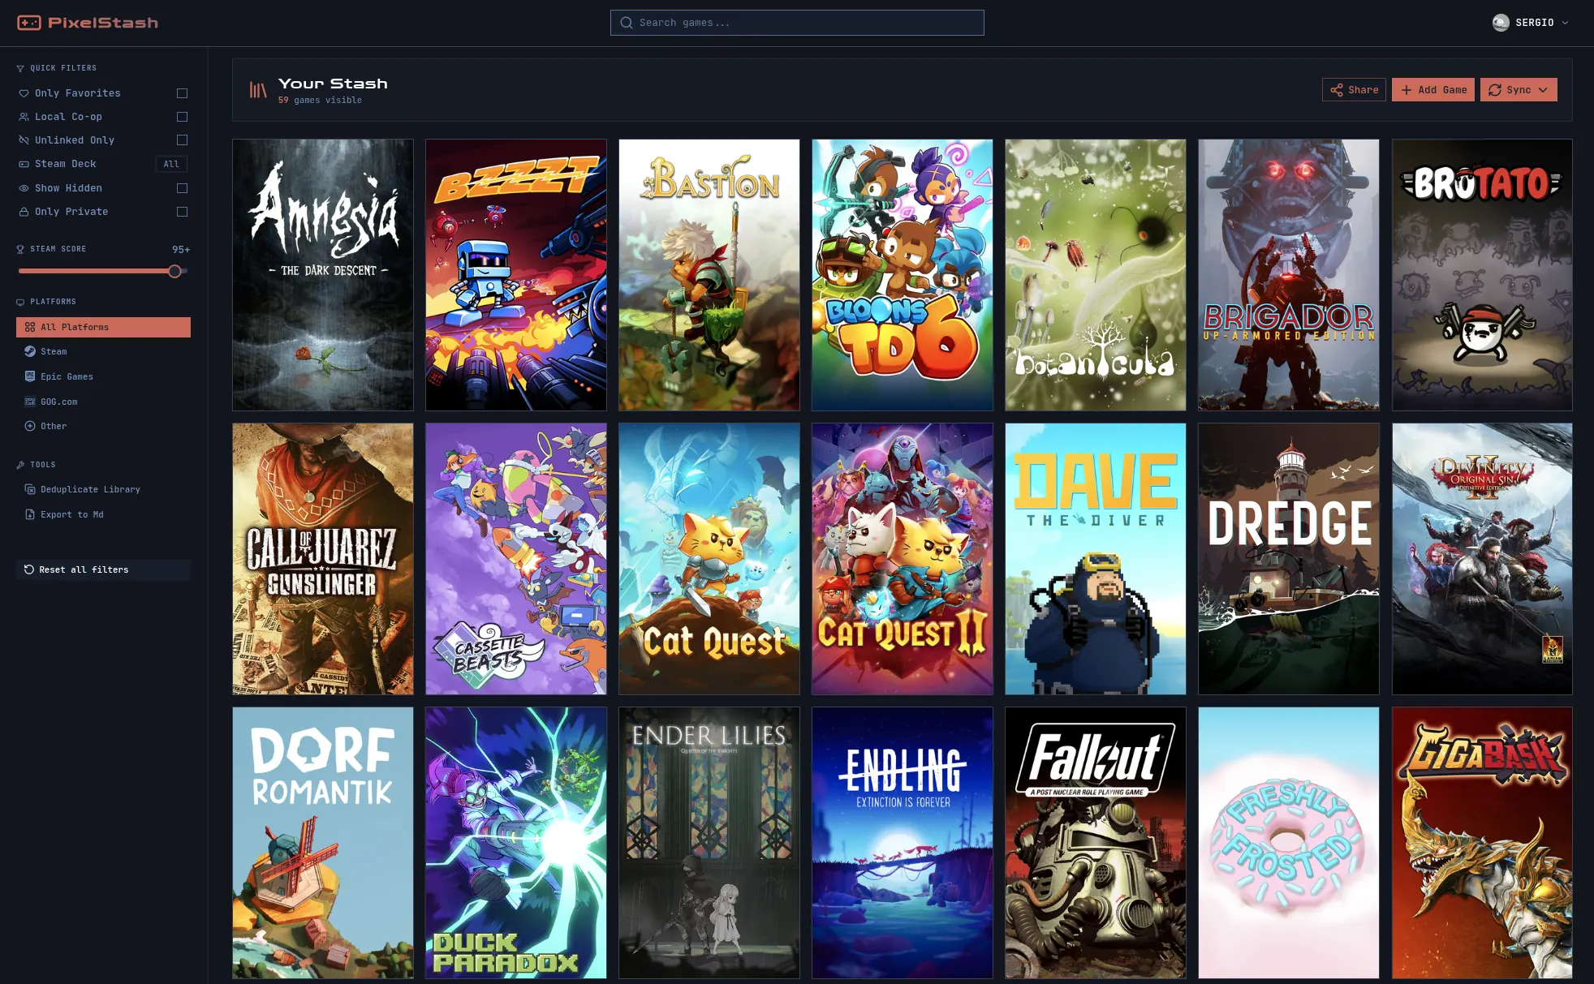The height and width of the screenshot is (984, 1594).
Task: Open the Cassette Beasts cover
Action: click(516, 559)
